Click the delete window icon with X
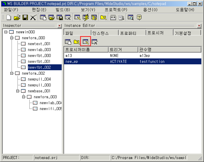This screenshot has width=204, height=162. (68, 17)
